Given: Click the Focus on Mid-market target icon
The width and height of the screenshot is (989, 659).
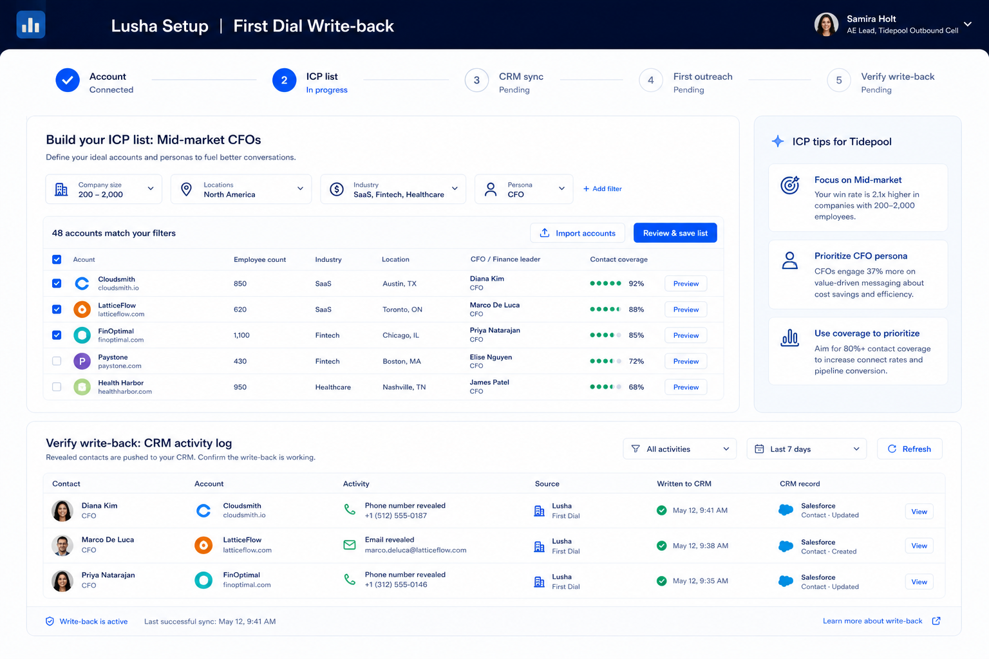Looking at the screenshot, I should pos(790,185).
